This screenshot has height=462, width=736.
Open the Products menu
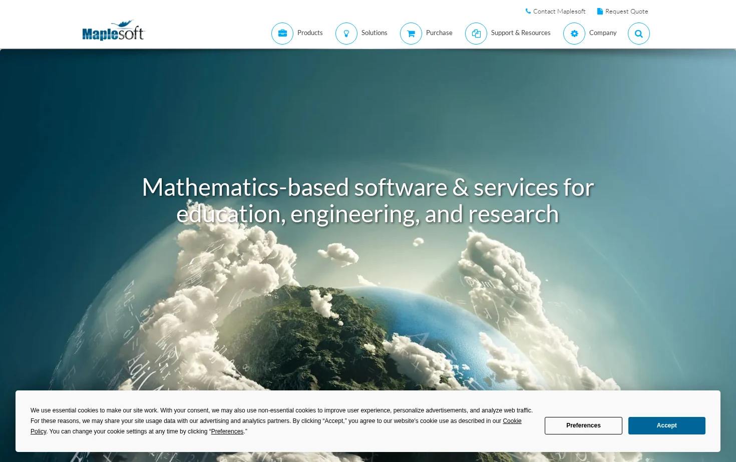310,33
